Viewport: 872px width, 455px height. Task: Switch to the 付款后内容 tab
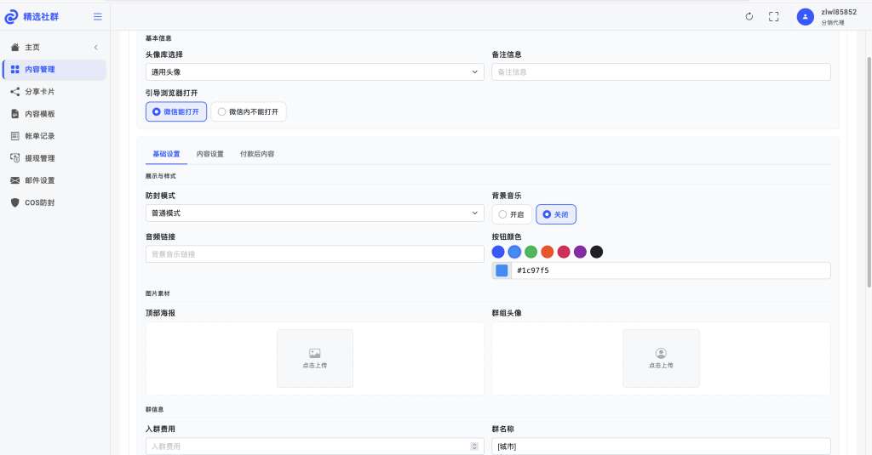click(257, 154)
